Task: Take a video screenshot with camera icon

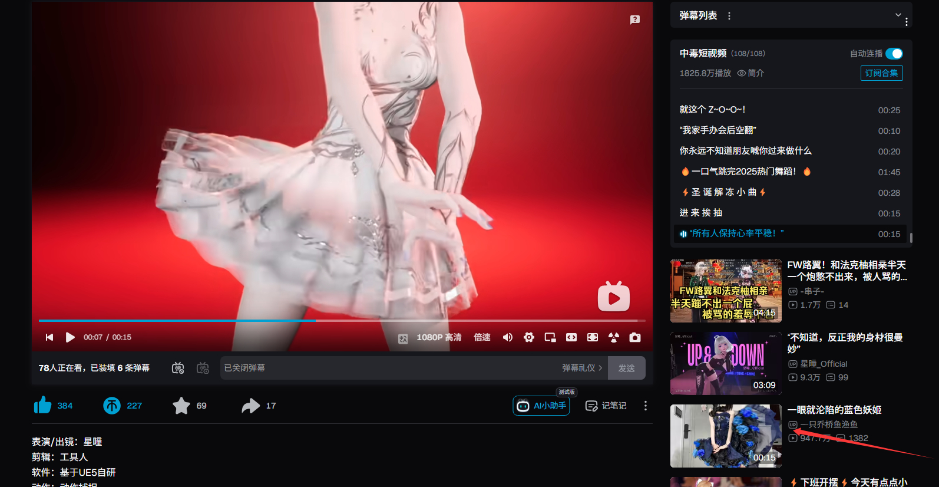Action: [x=634, y=337]
